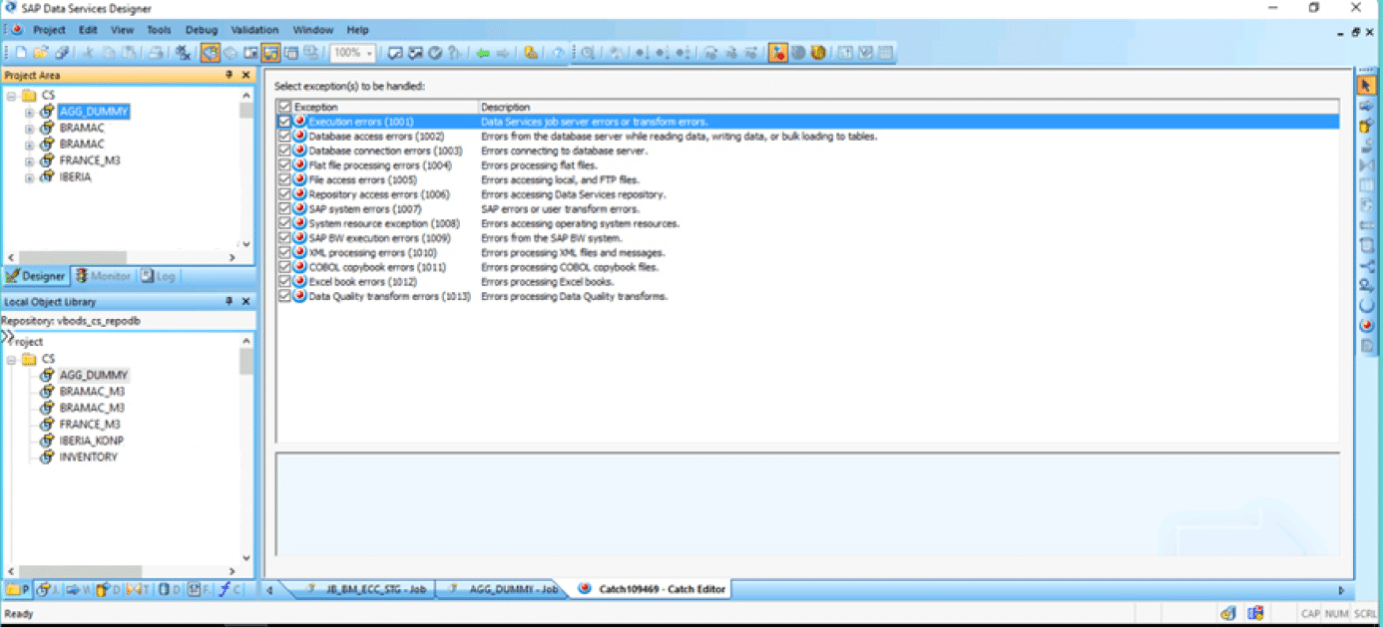Open the Custom Functions tab in object library

click(230, 589)
